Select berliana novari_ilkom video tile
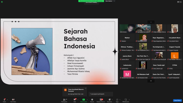183x103 pixels. pyautogui.click(x=143, y=29)
